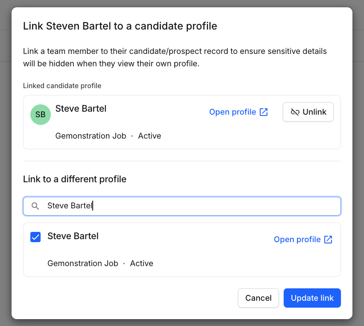This screenshot has width=364, height=326.
Task: Click Gemonstration Job text in search result
Action: (x=83, y=263)
